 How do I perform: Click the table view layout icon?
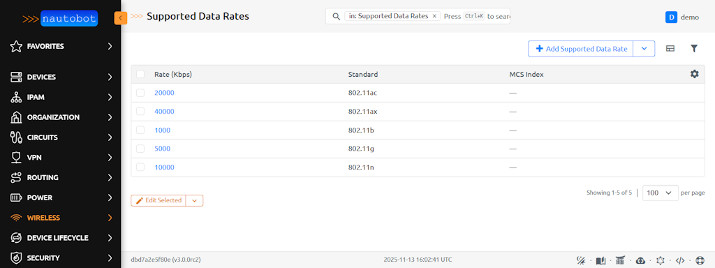670,48
